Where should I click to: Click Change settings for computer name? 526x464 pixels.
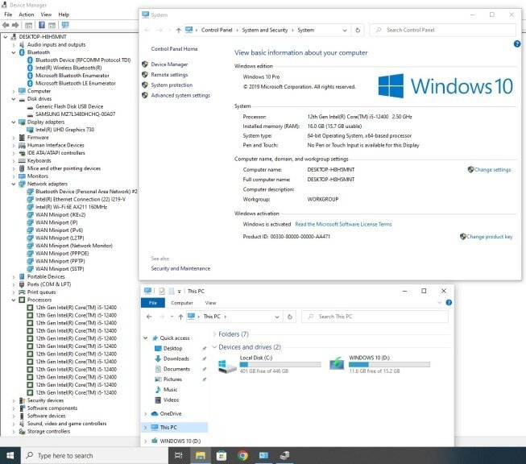point(492,170)
